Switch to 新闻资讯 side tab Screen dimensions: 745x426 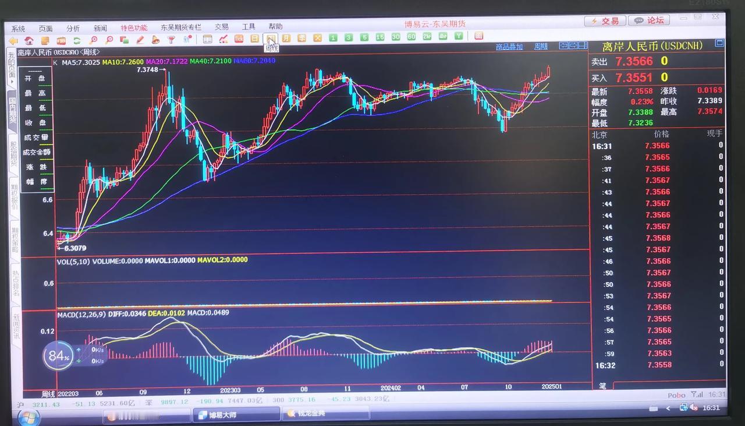[x=16, y=327]
